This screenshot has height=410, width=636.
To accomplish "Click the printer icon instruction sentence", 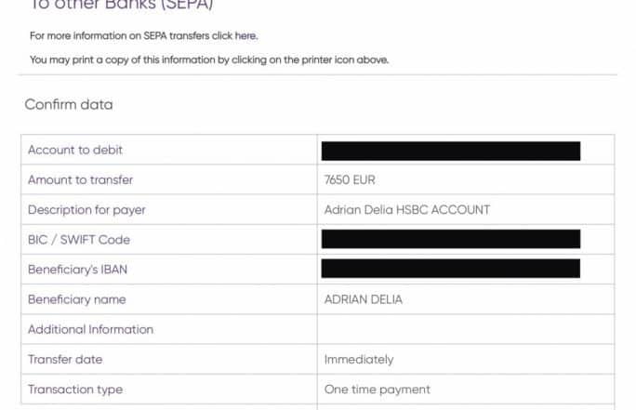I will point(209,60).
